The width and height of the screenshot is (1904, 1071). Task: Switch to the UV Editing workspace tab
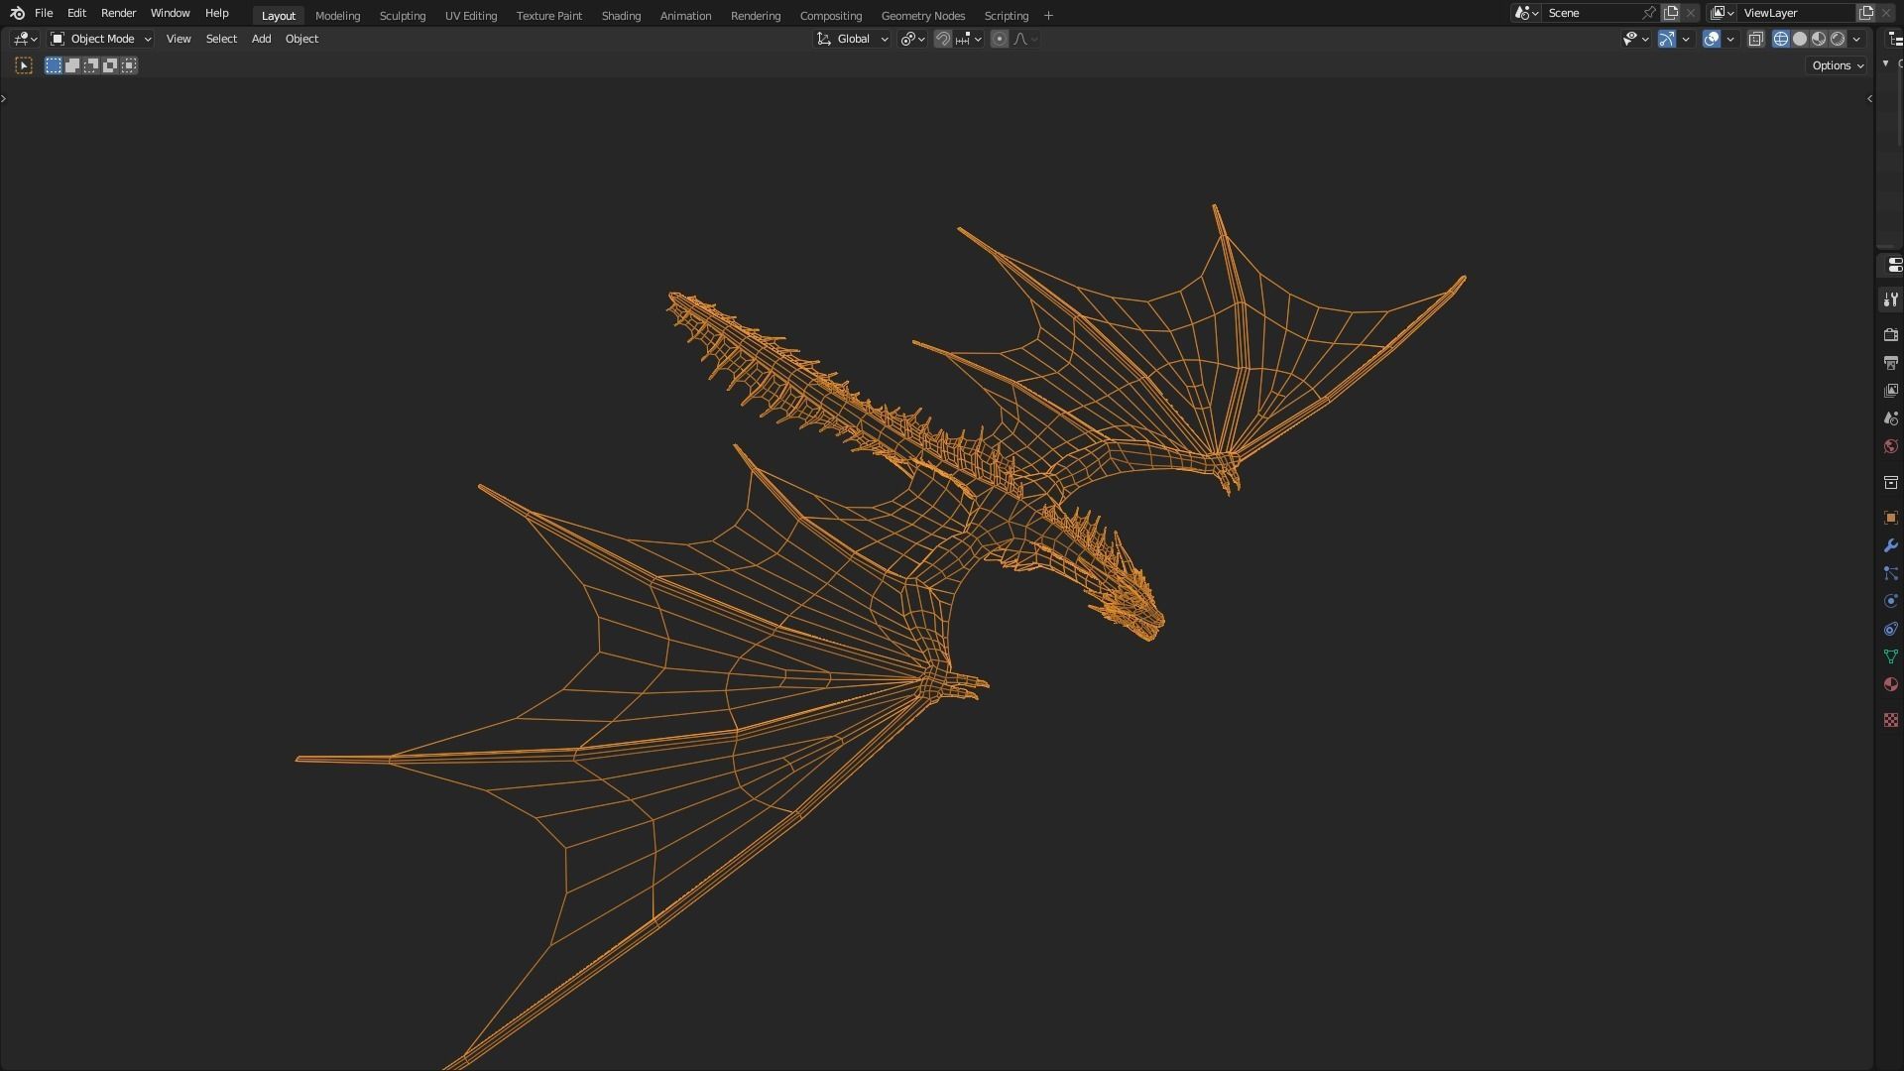click(470, 16)
